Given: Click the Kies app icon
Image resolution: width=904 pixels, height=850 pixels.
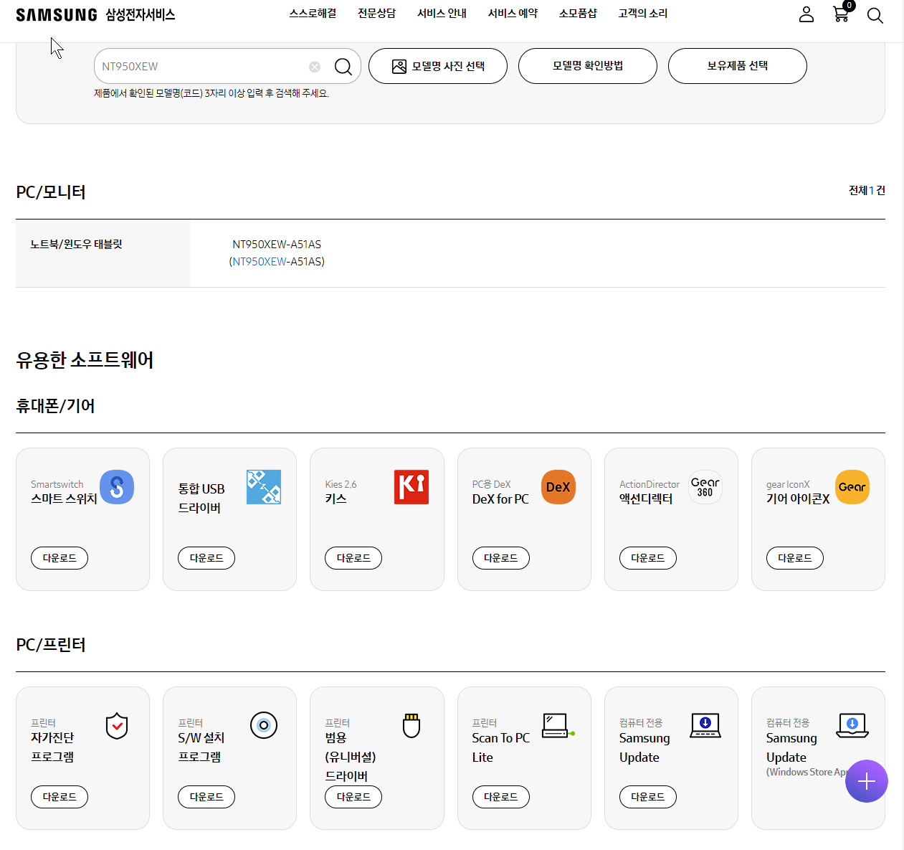Looking at the screenshot, I should 411,487.
